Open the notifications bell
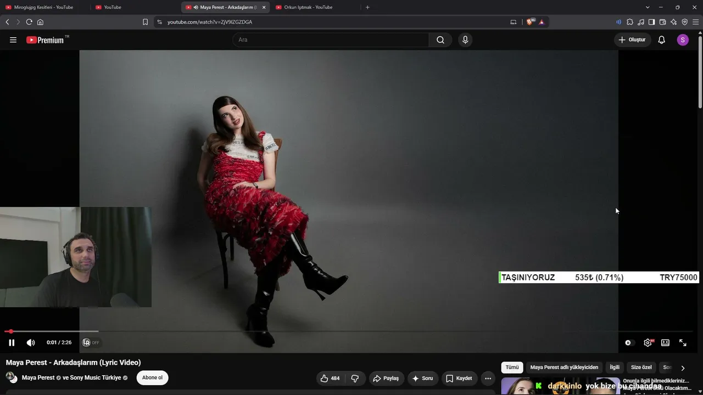 [662, 40]
